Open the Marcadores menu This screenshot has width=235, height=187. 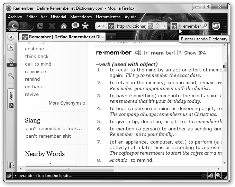(81, 17)
